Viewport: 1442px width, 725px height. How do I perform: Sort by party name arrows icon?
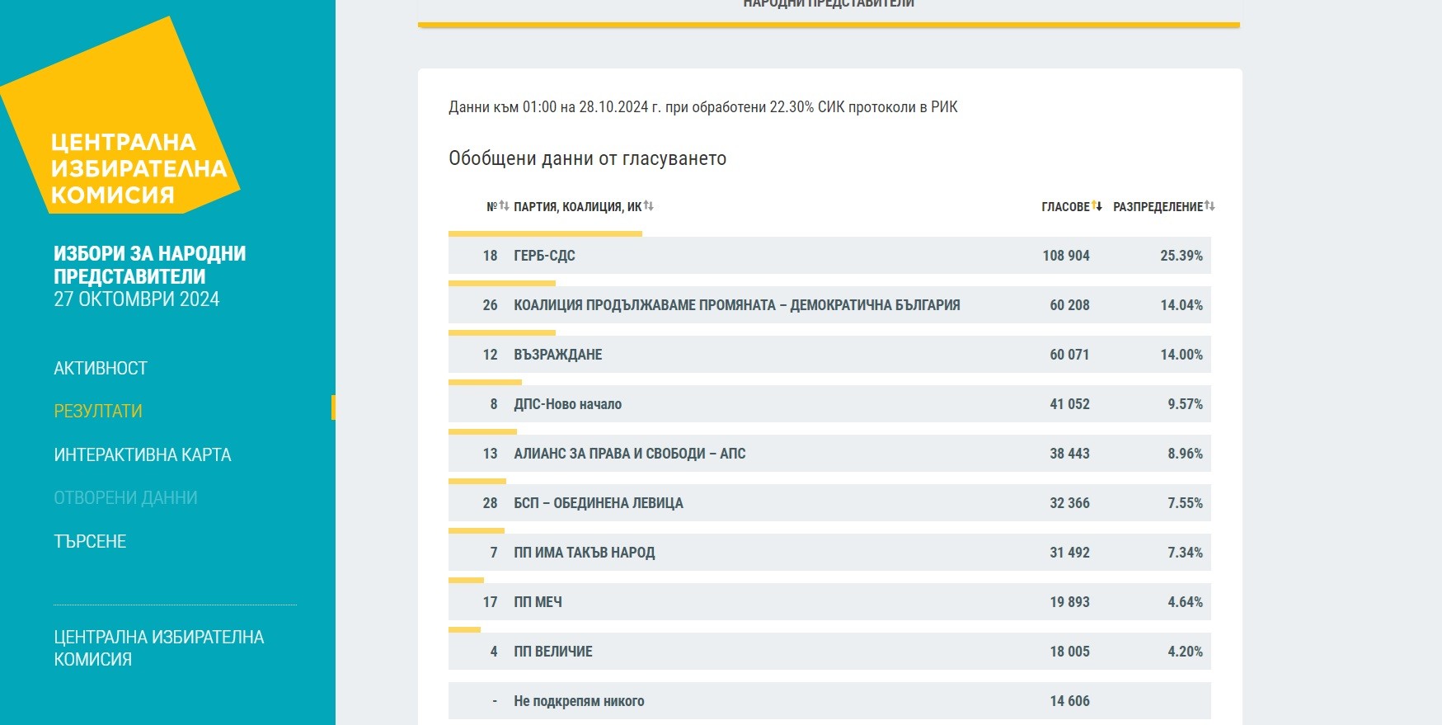pos(649,205)
